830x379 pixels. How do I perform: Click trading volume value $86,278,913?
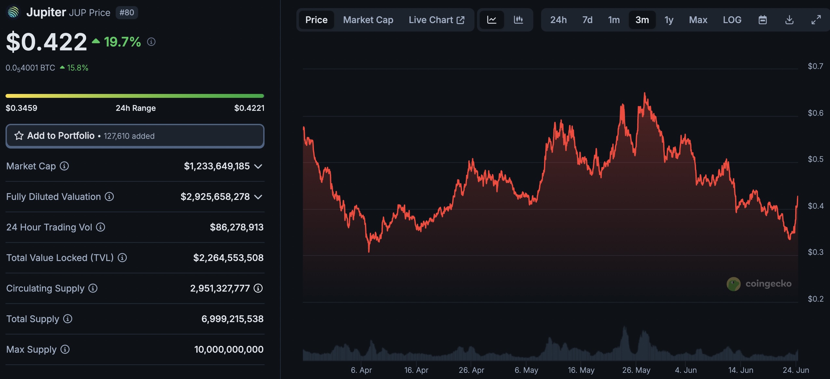point(237,227)
